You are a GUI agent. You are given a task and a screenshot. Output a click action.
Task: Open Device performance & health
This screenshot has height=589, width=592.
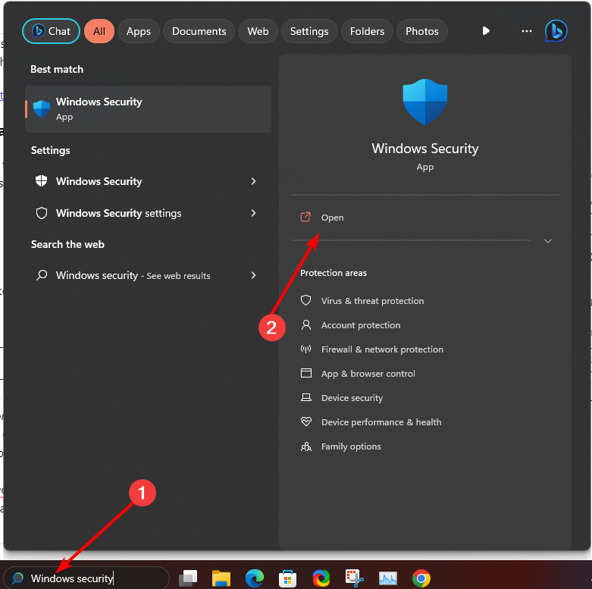point(381,422)
